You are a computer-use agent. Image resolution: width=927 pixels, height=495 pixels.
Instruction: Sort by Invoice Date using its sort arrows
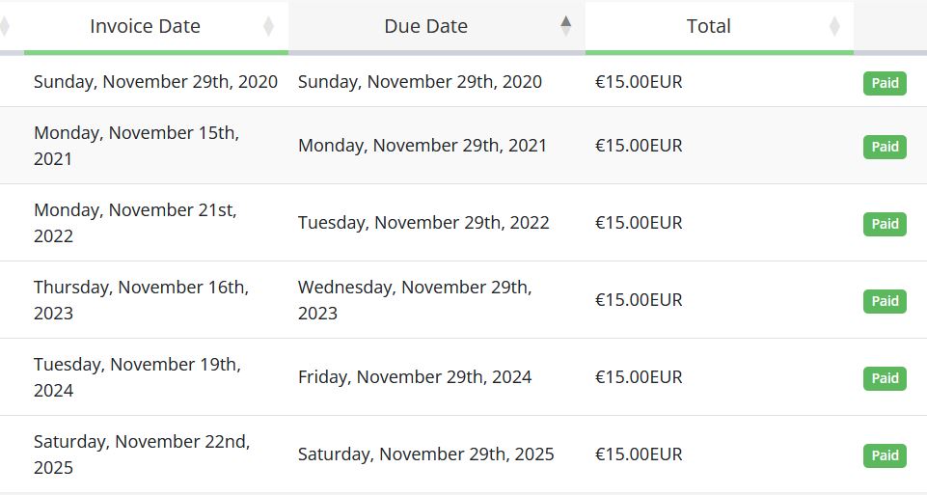[x=268, y=26]
